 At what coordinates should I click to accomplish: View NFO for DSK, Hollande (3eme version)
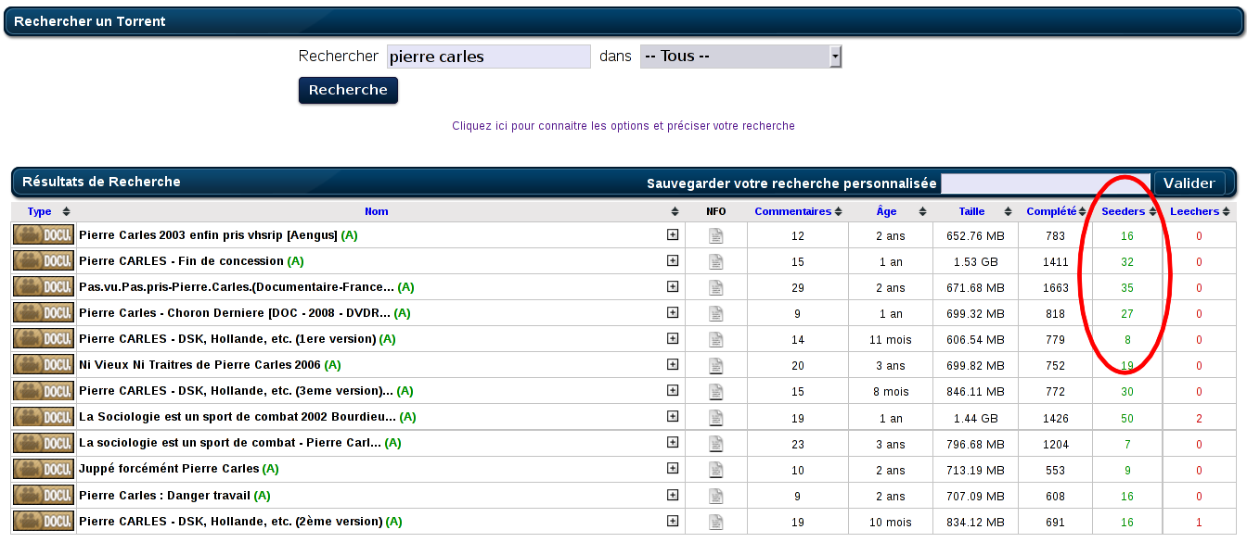click(715, 391)
